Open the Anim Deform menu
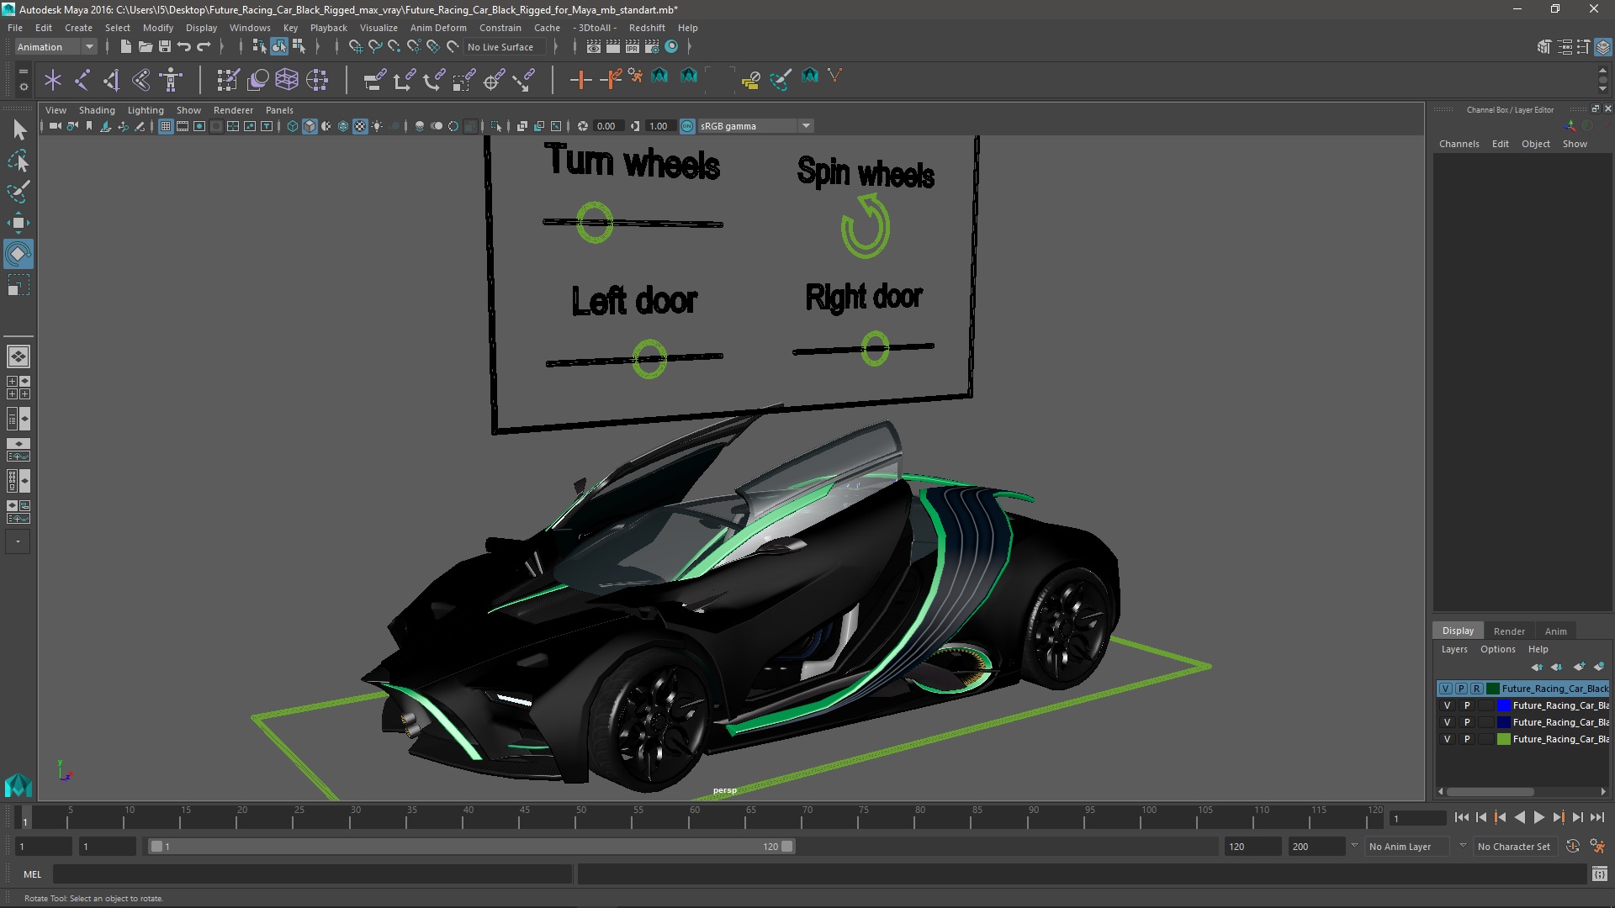 (438, 28)
